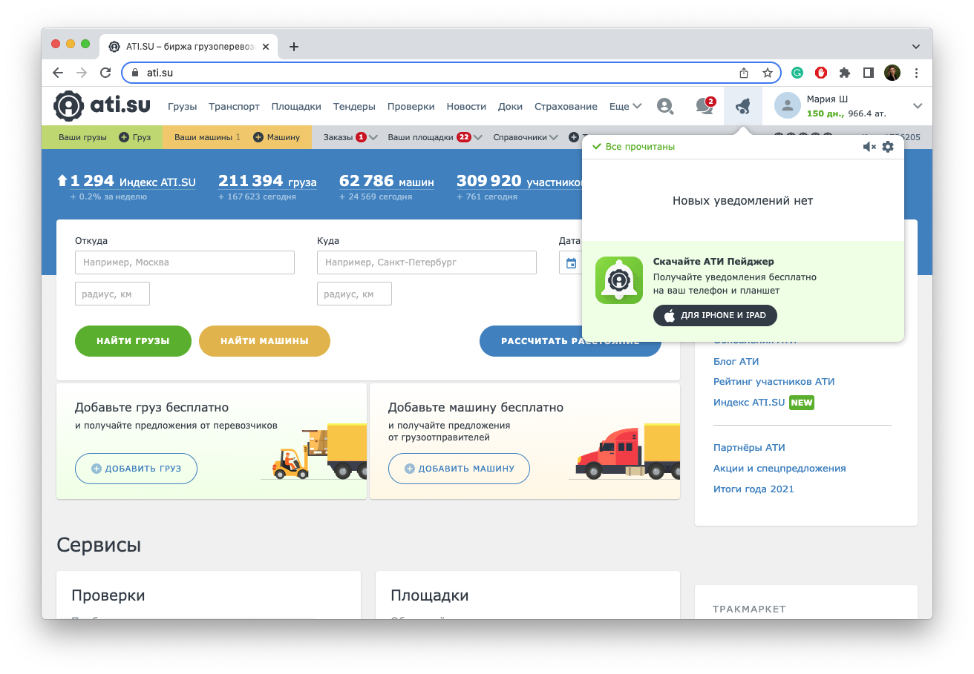Open the Партнёры АТИ link
The width and height of the screenshot is (974, 674).
click(749, 448)
